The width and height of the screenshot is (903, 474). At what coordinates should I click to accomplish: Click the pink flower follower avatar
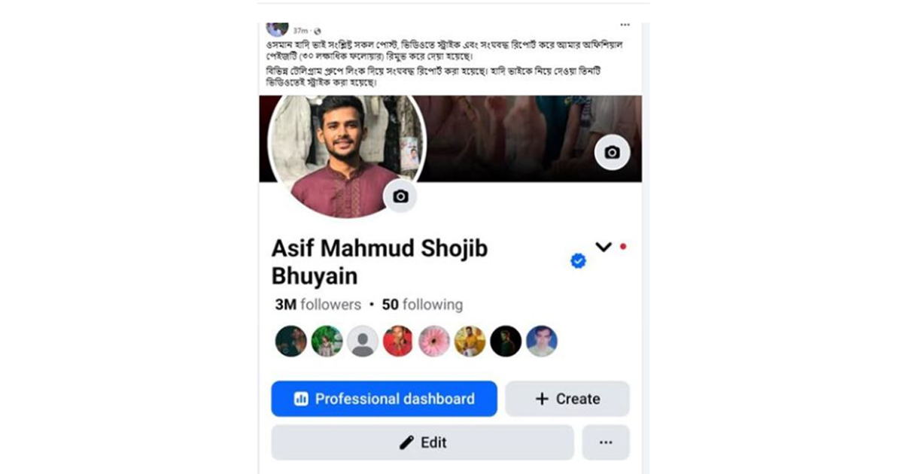click(434, 341)
